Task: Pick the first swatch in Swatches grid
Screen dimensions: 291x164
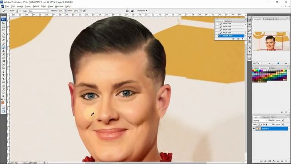Action: pos(253,71)
